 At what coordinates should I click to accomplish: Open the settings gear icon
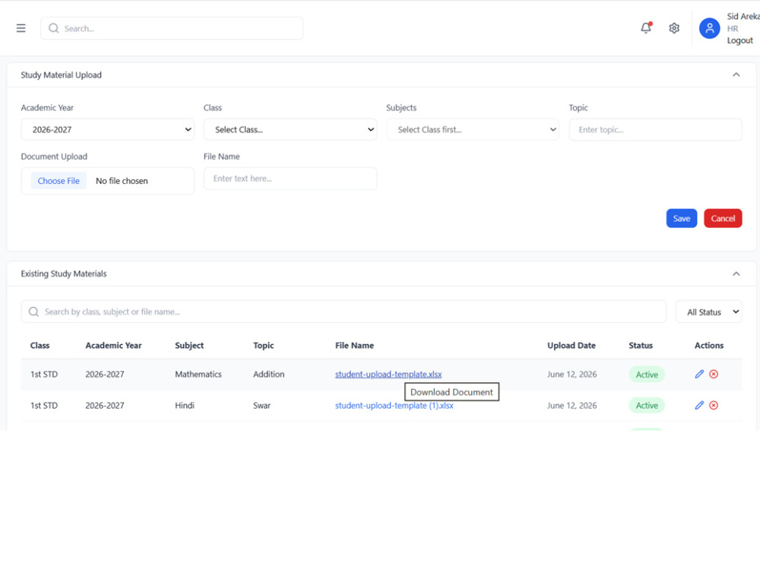(673, 28)
